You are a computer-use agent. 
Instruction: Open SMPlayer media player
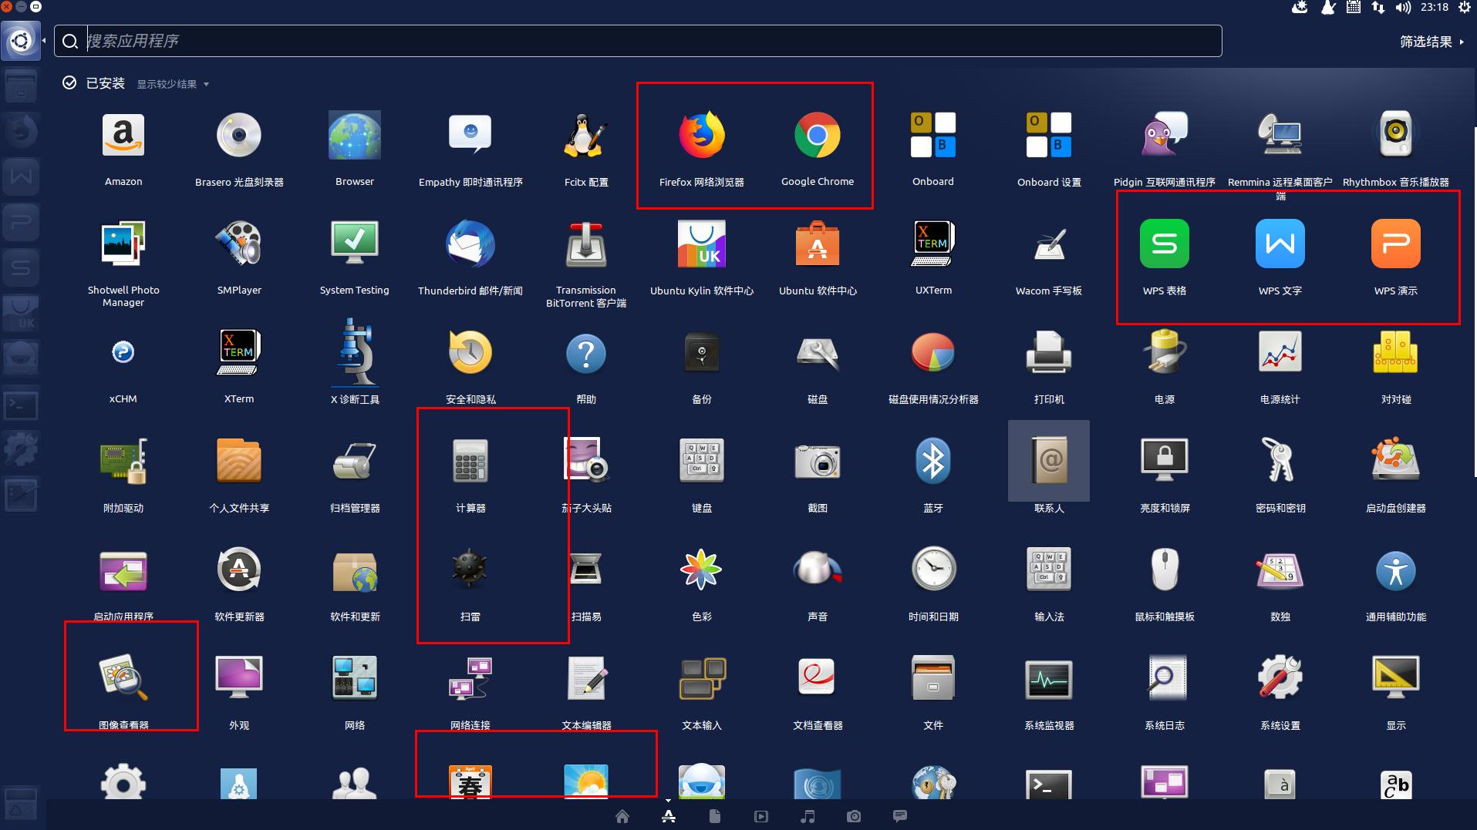pyautogui.click(x=239, y=244)
